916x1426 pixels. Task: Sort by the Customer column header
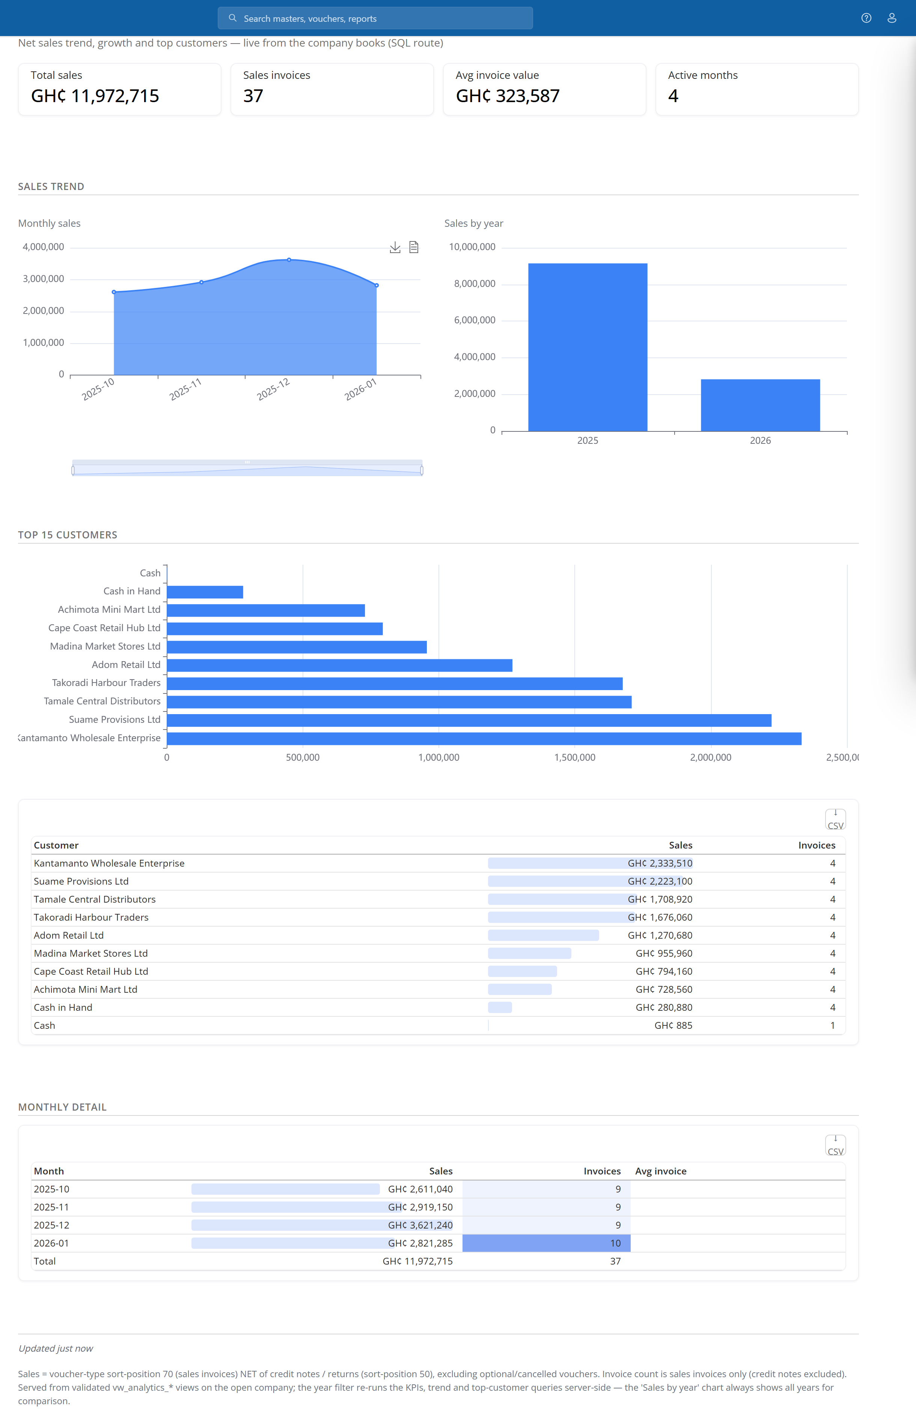pos(56,846)
